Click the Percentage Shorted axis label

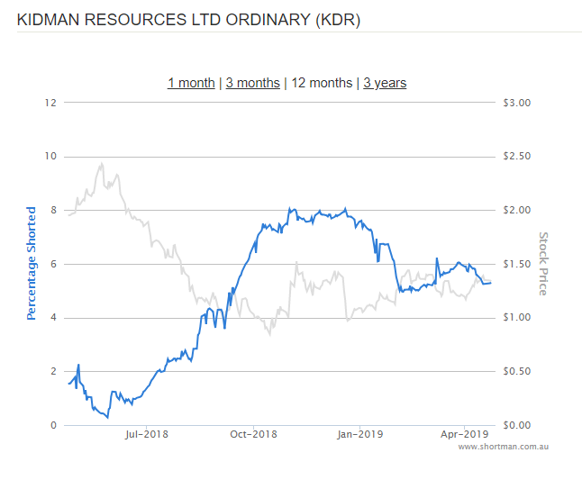[x=32, y=264]
